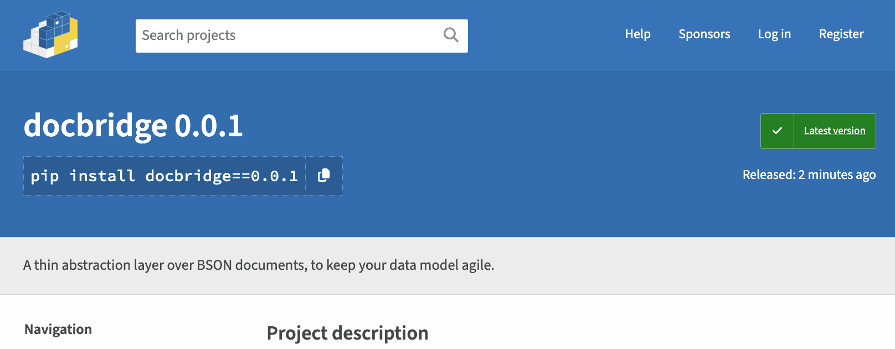The width and height of the screenshot is (895, 349).
Task: Go to Log in
Action: pos(774,34)
